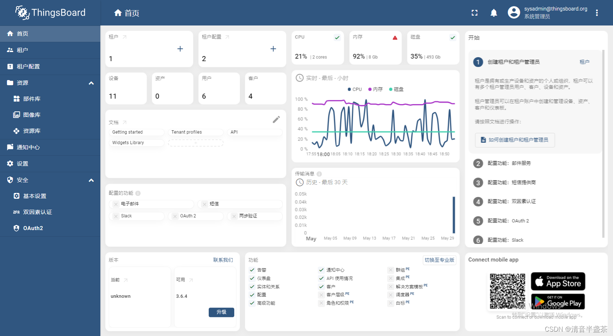Open the 部件库 section in sidebar
Viewport: 613px width, 336px height.
(x=32, y=98)
